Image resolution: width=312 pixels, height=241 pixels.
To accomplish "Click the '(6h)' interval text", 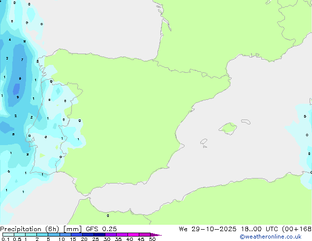I will click(52, 229).
